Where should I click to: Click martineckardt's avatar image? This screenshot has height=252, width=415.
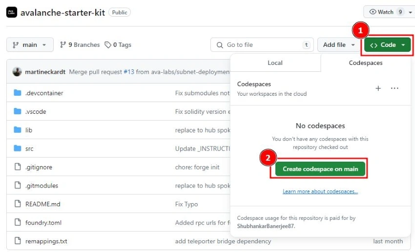coord(17,72)
